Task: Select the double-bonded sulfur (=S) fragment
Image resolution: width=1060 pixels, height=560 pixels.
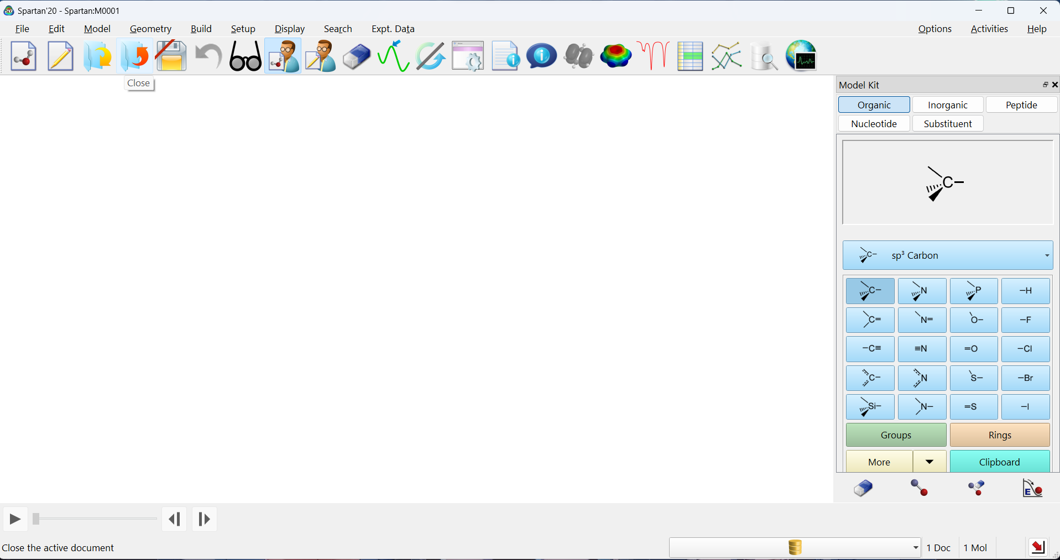Action: coord(974,407)
